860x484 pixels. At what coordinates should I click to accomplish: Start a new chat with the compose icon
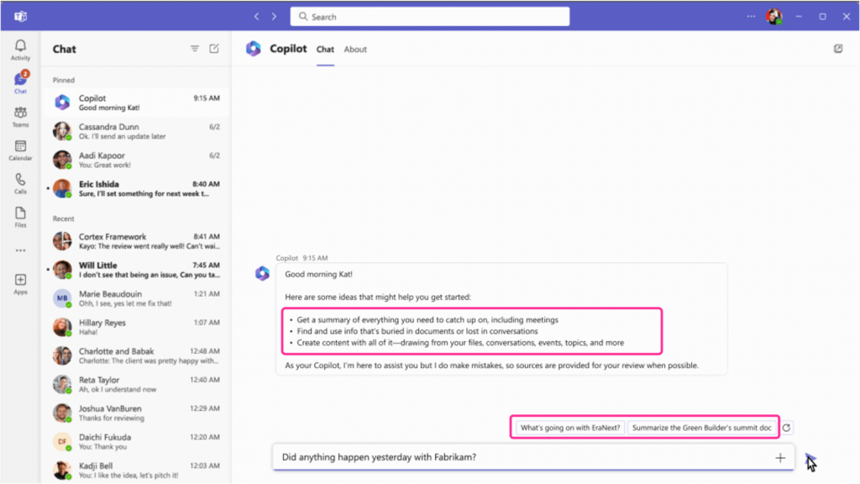click(x=216, y=49)
